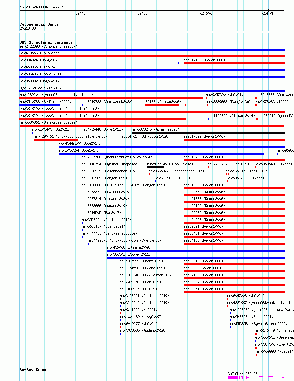294x381 pixels.
Task: Click nsv3378535 (Audano2019) label
Action: [x=143, y=330]
